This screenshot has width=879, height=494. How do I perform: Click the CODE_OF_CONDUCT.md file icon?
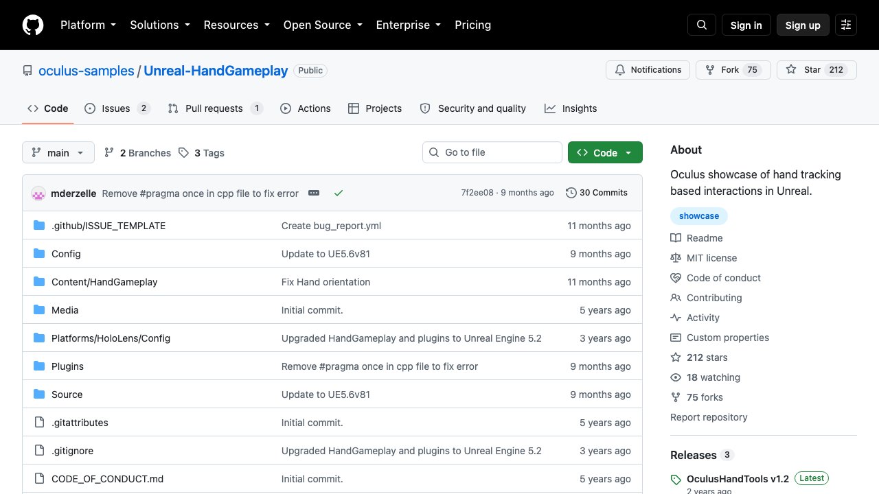pos(39,479)
